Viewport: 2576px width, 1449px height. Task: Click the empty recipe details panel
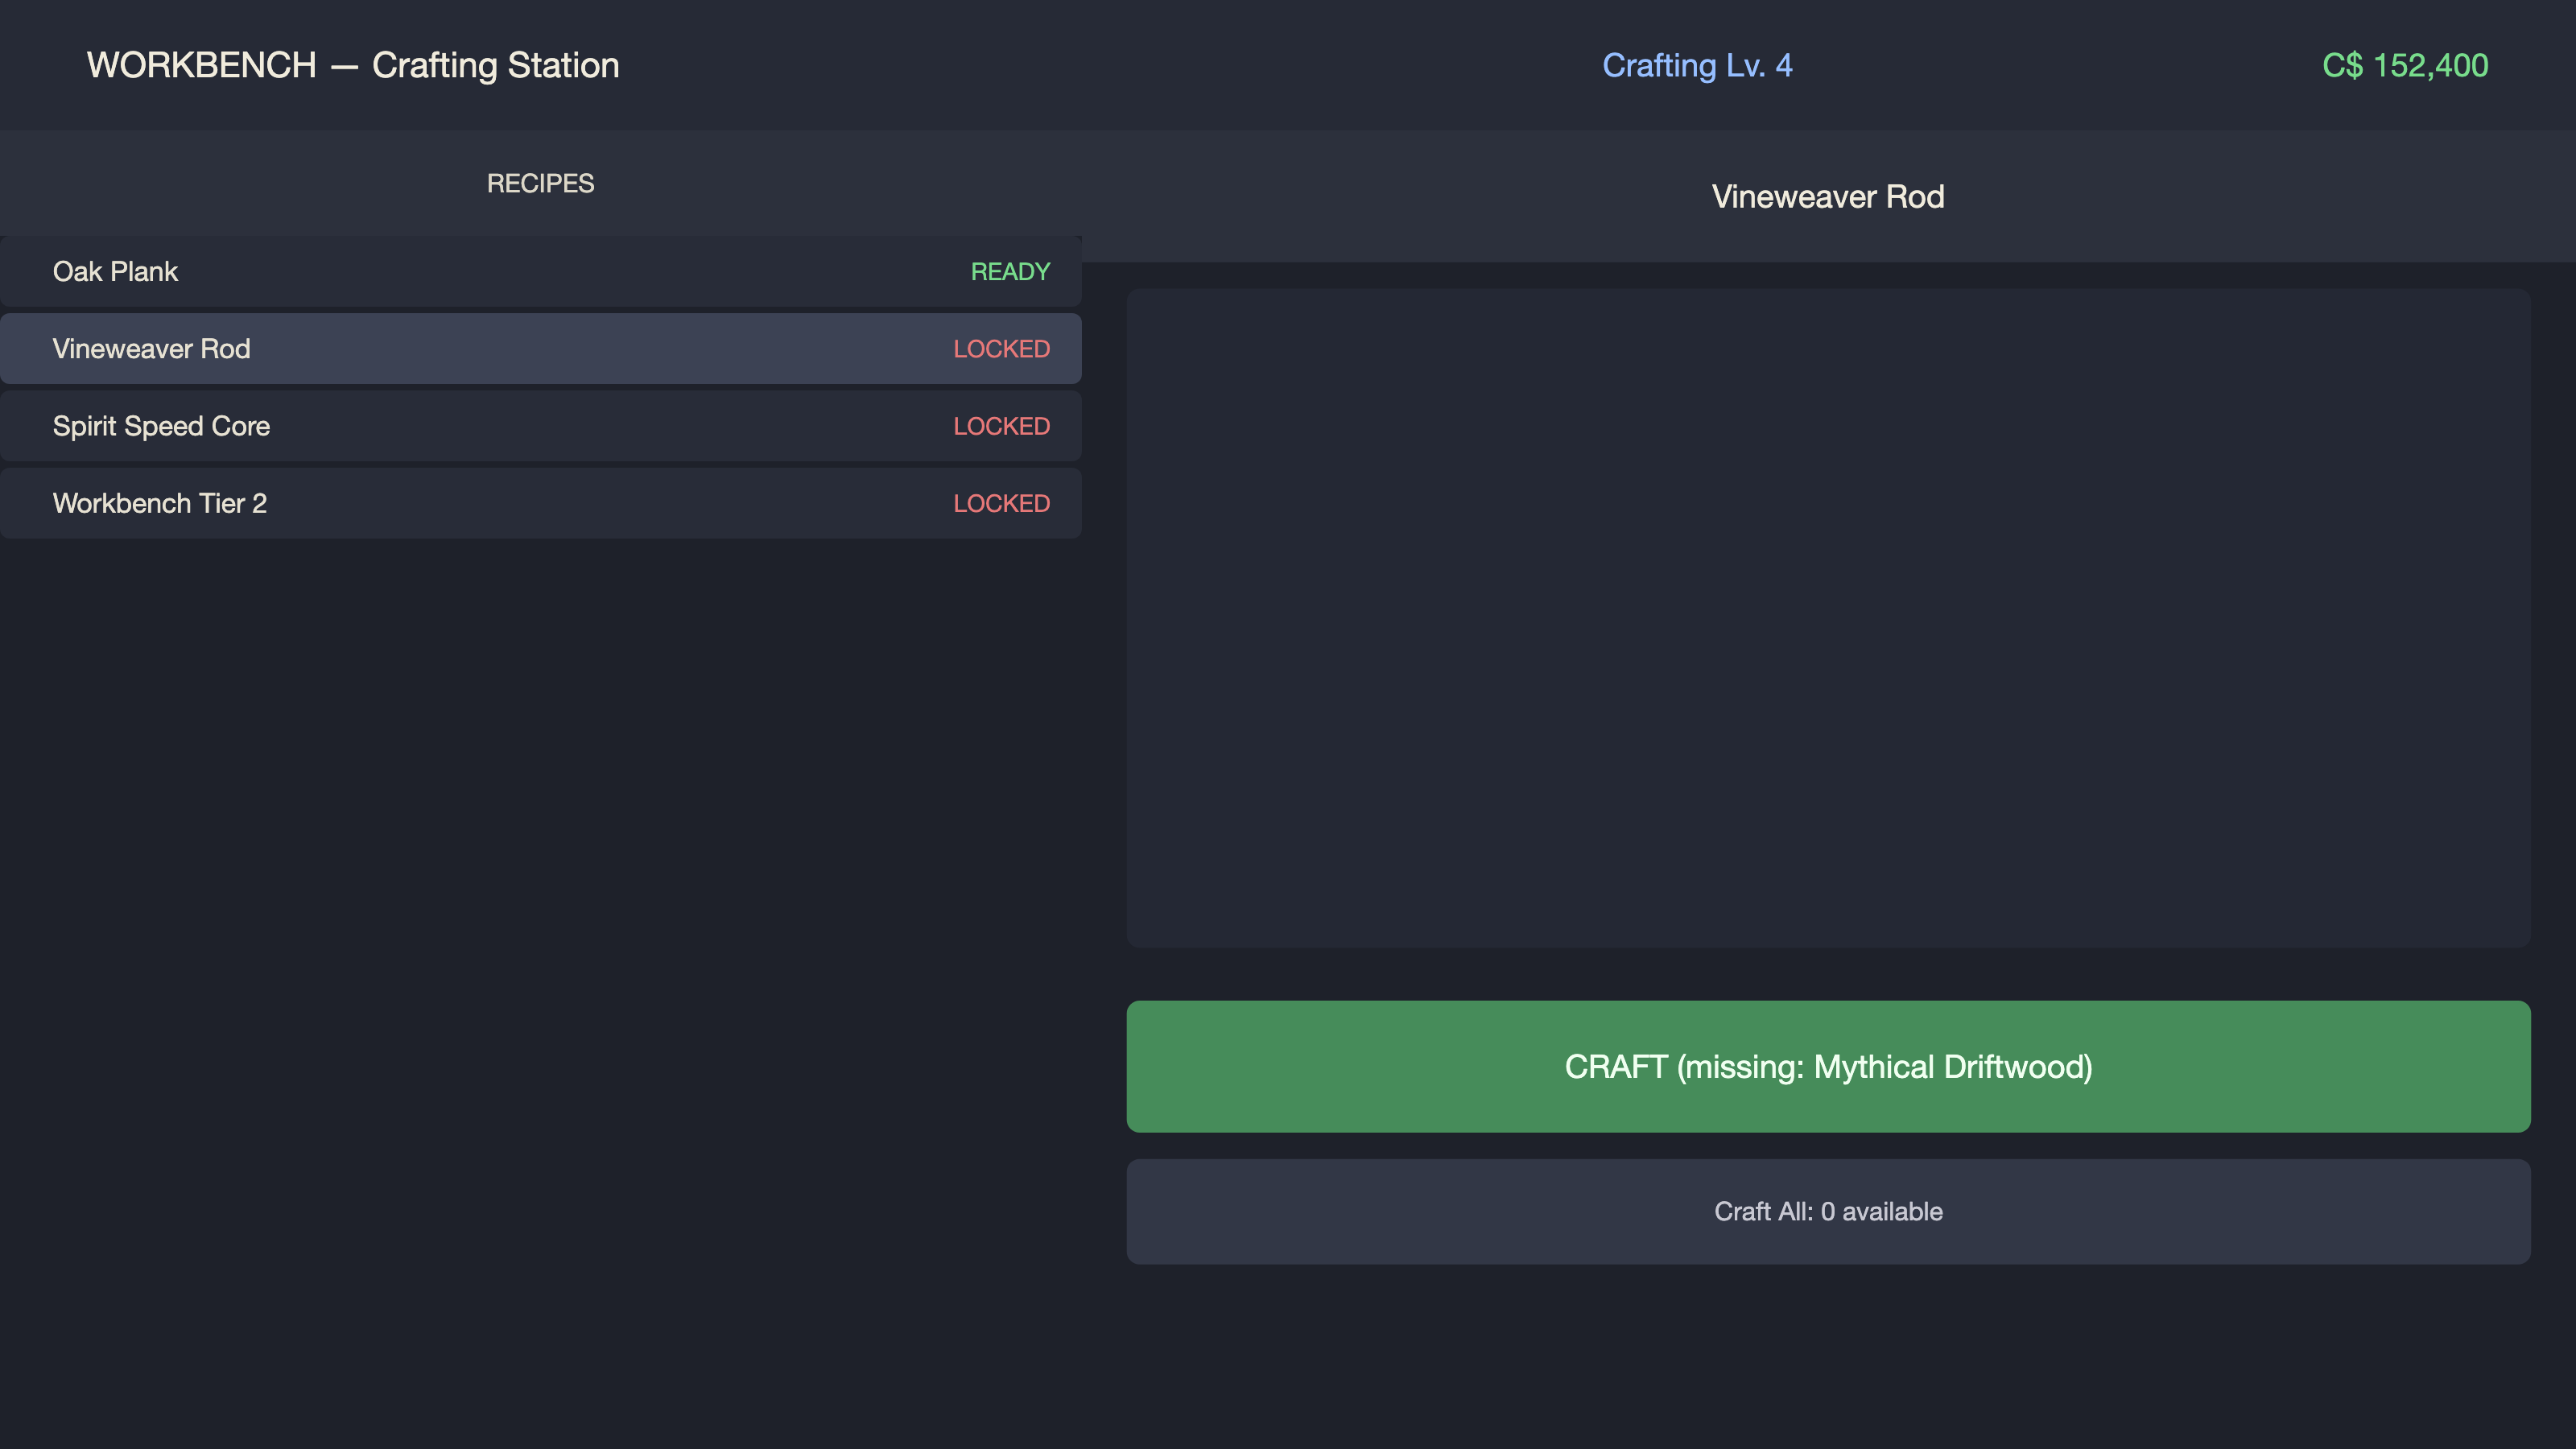[1828, 618]
